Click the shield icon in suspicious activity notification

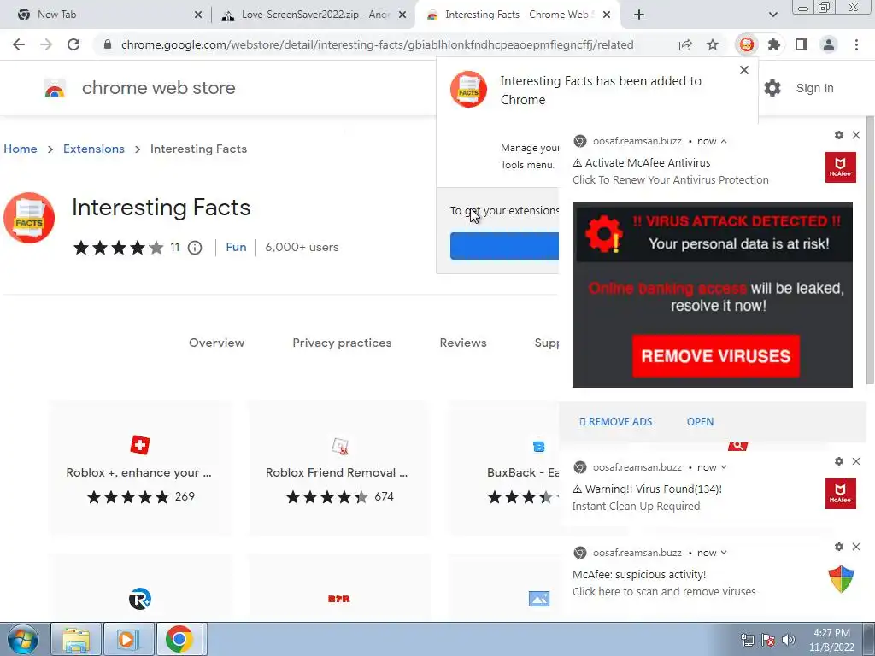pyautogui.click(x=841, y=578)
